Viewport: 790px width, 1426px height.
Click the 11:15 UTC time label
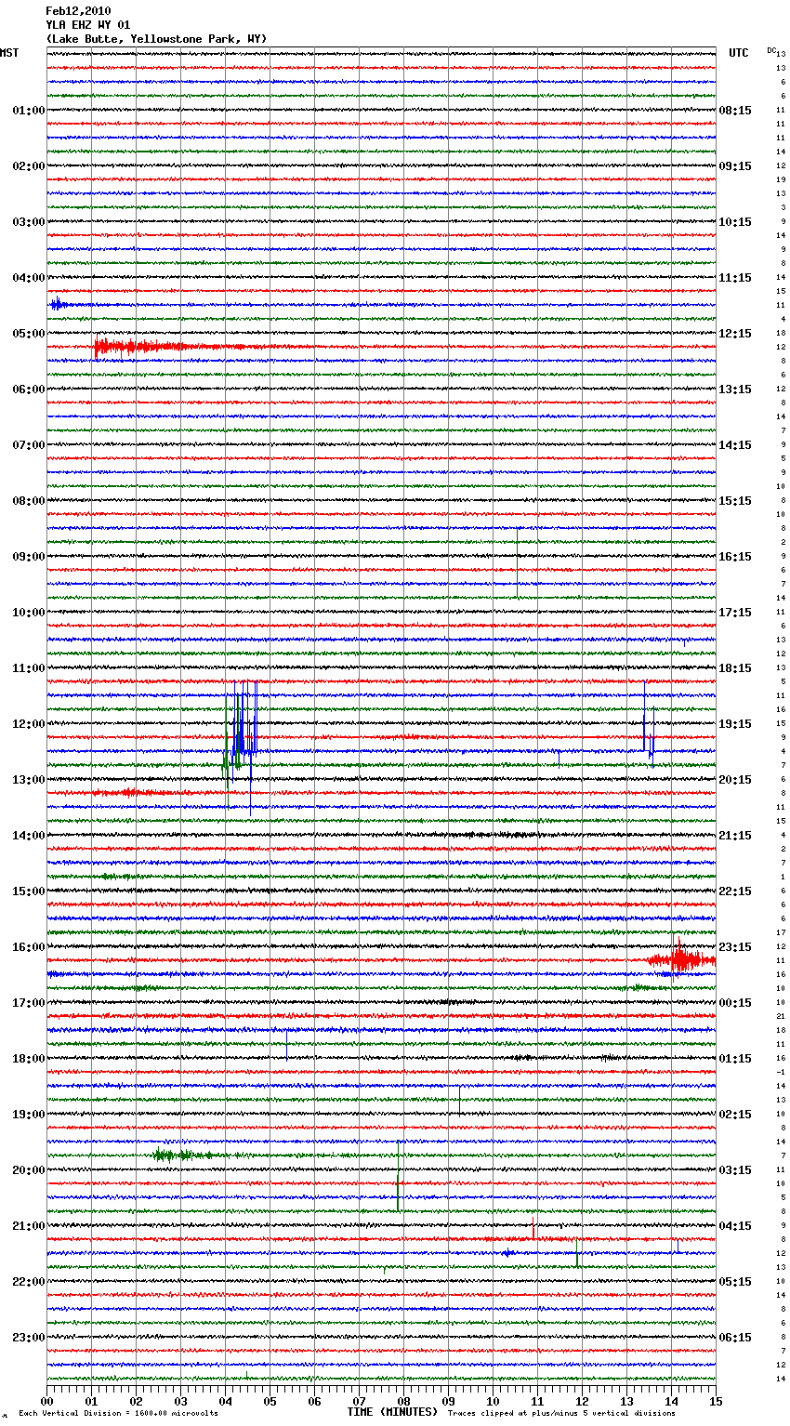(735, 278)
